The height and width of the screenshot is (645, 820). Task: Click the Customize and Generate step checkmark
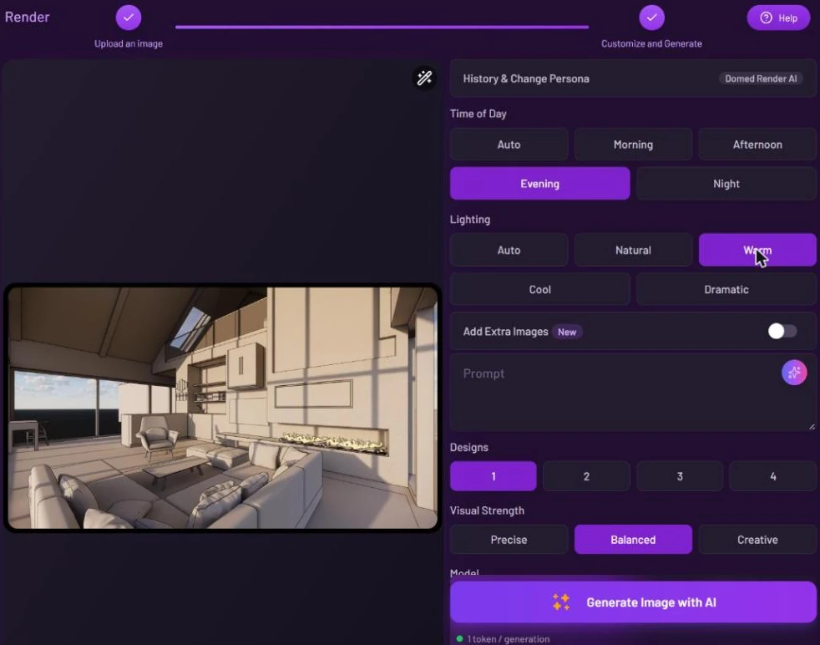pos(651,18)
